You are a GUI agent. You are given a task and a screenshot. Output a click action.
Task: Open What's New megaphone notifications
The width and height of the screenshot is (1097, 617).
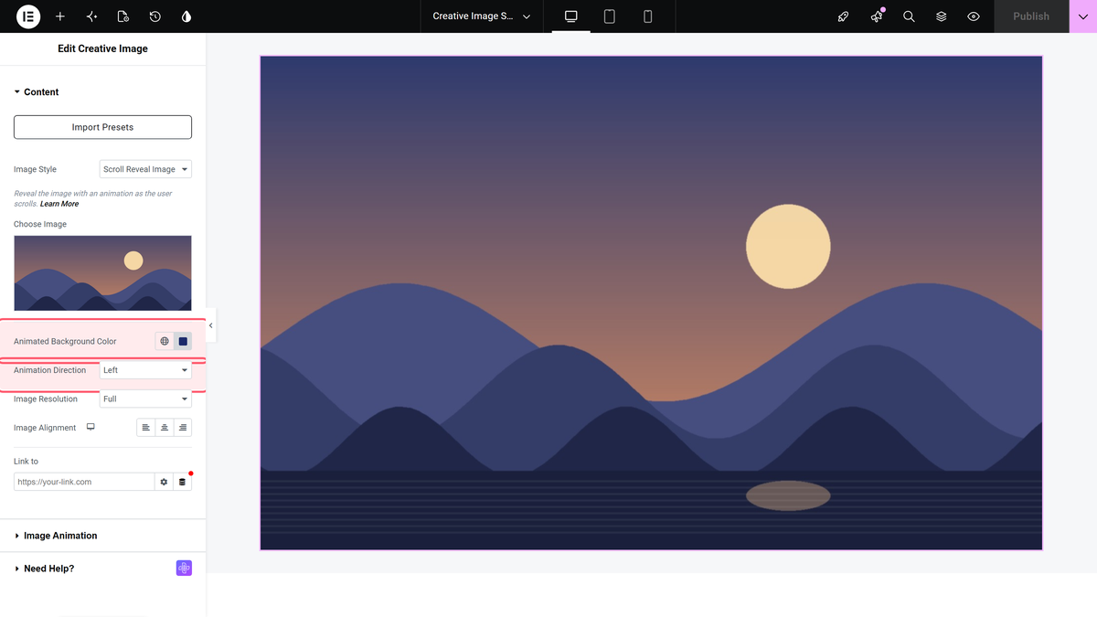click(877, 16)
